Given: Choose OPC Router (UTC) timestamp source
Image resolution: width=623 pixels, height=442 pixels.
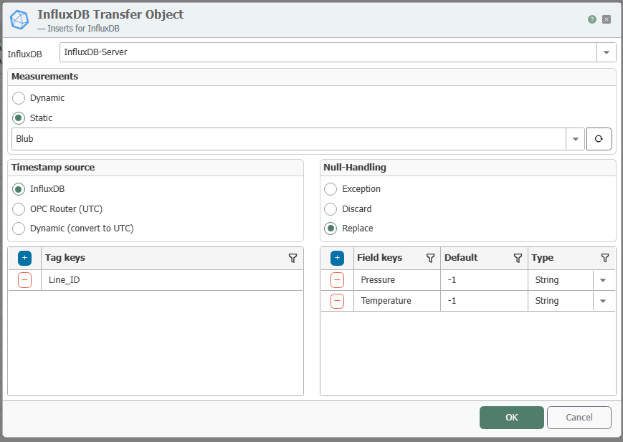Looking at the screenshot, I should tap(19, 209).
